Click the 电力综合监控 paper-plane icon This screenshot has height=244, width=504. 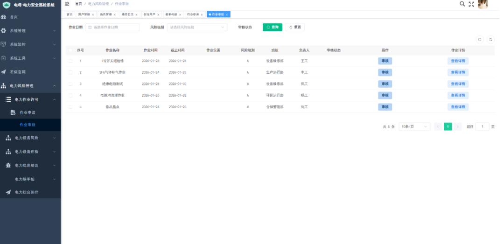click(8, 192)
